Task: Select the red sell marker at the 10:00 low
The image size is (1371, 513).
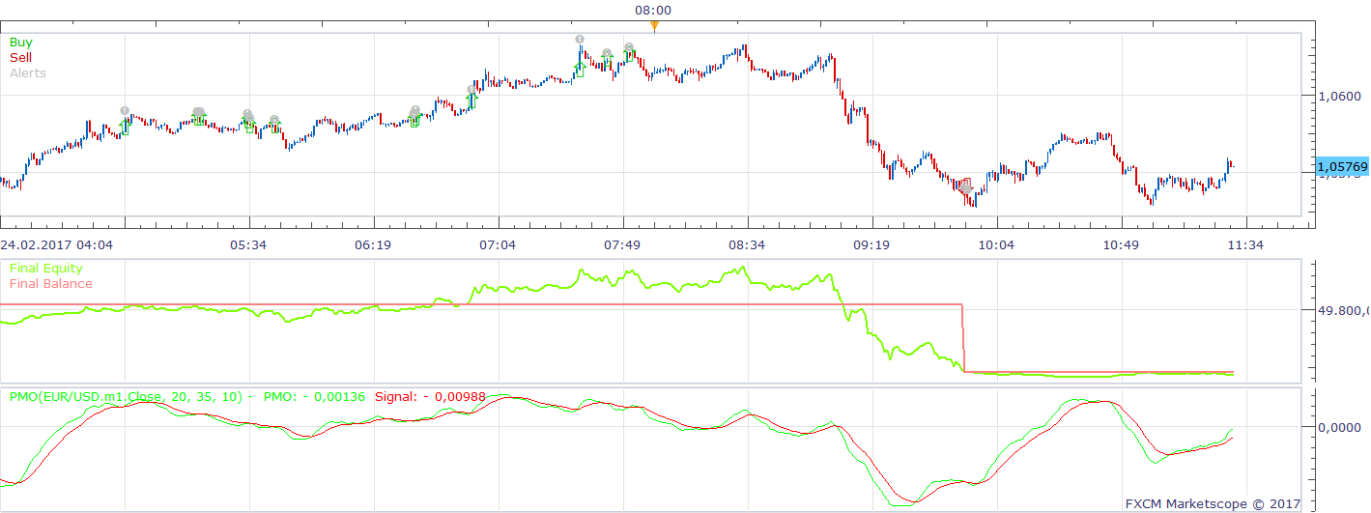Action: (x=965, y=186)
